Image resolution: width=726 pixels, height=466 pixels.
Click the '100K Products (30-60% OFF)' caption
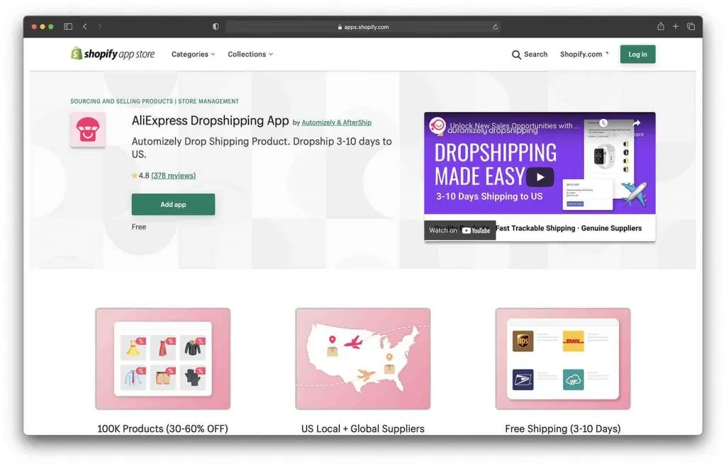163,429
